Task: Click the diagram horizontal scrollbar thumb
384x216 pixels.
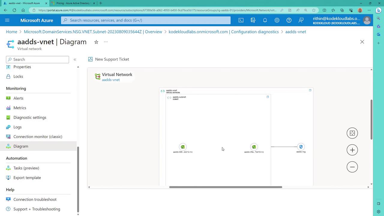Action: (x=226, y=187)
